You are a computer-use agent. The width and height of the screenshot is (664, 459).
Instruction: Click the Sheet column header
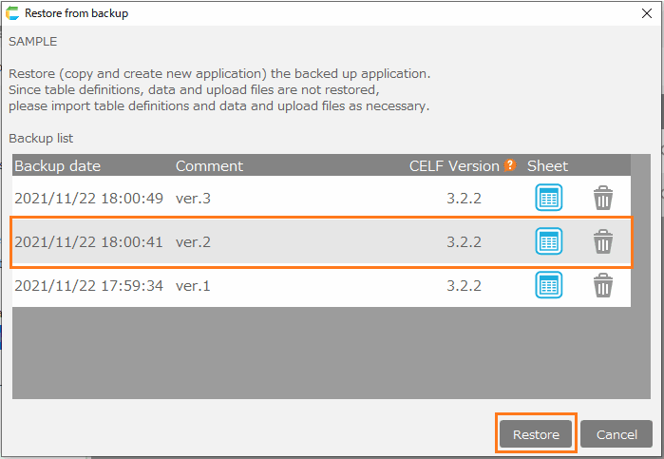(547, 165)
